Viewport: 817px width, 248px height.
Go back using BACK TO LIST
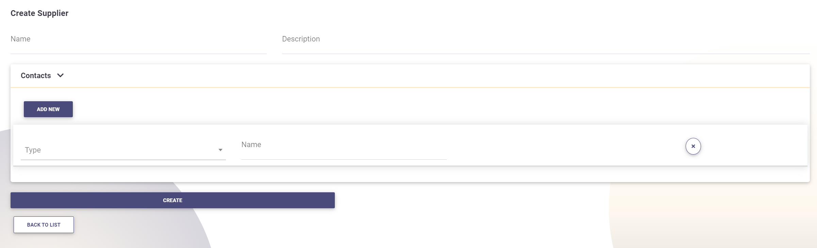coord(44,225)
